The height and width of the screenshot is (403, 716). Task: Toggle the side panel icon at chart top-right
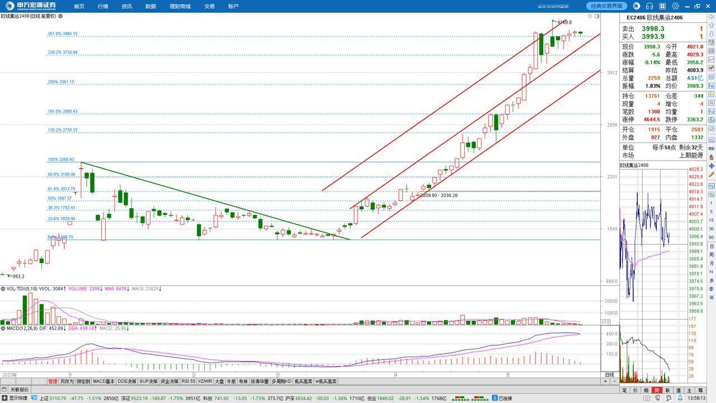597,16
